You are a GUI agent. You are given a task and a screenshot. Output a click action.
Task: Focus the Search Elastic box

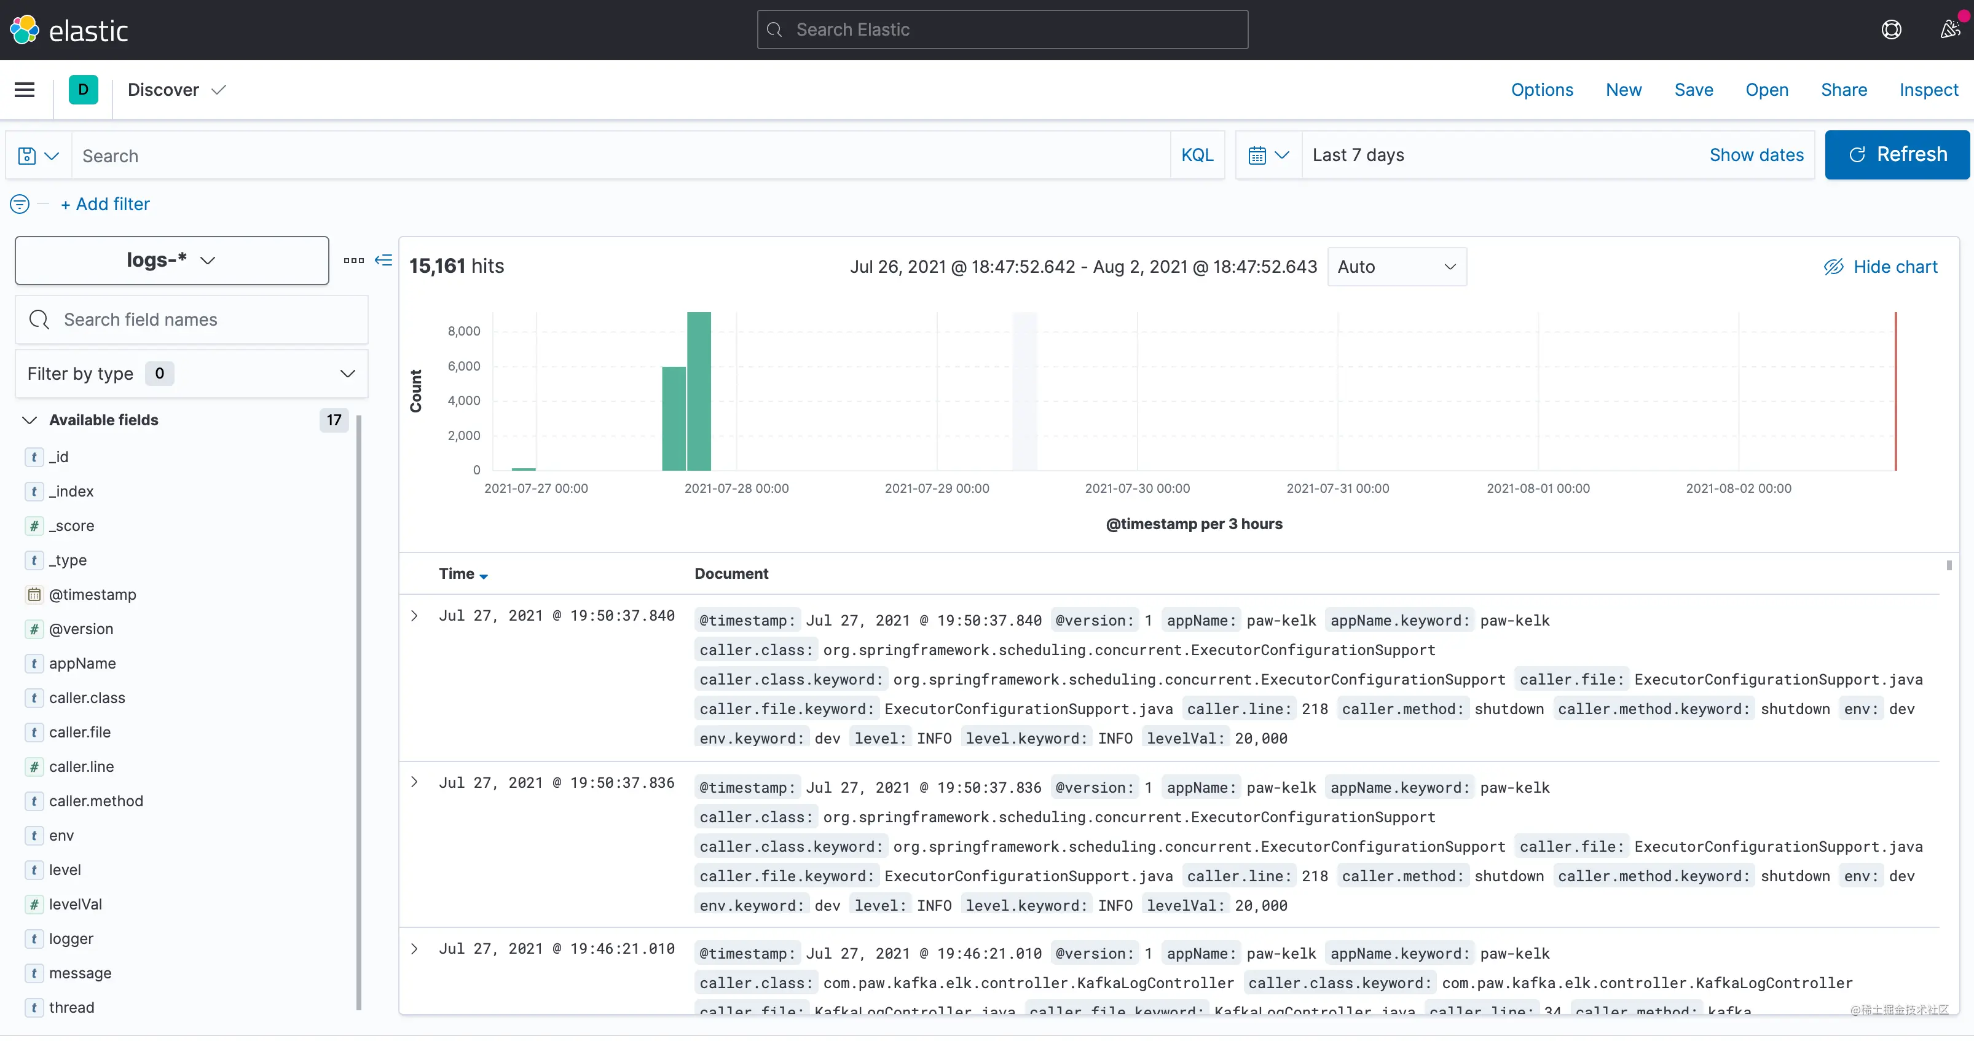pyautogui.click(x=1002, y=30)
